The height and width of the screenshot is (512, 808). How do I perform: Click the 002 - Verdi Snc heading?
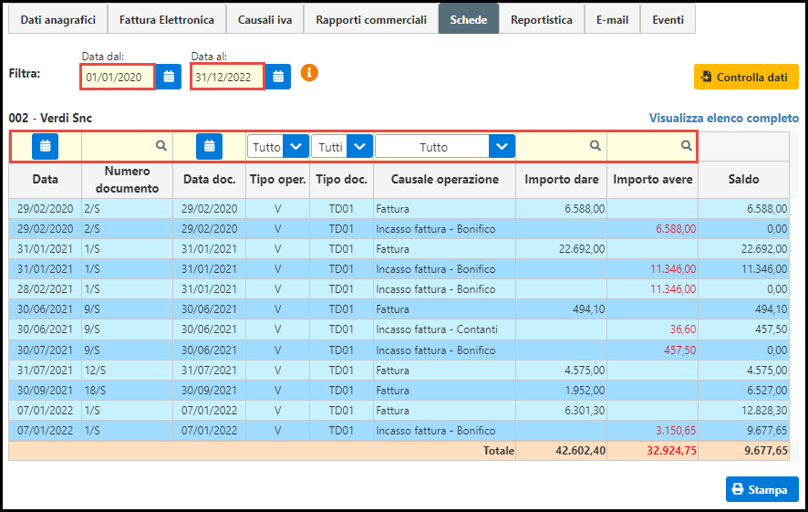pos(50,118)
